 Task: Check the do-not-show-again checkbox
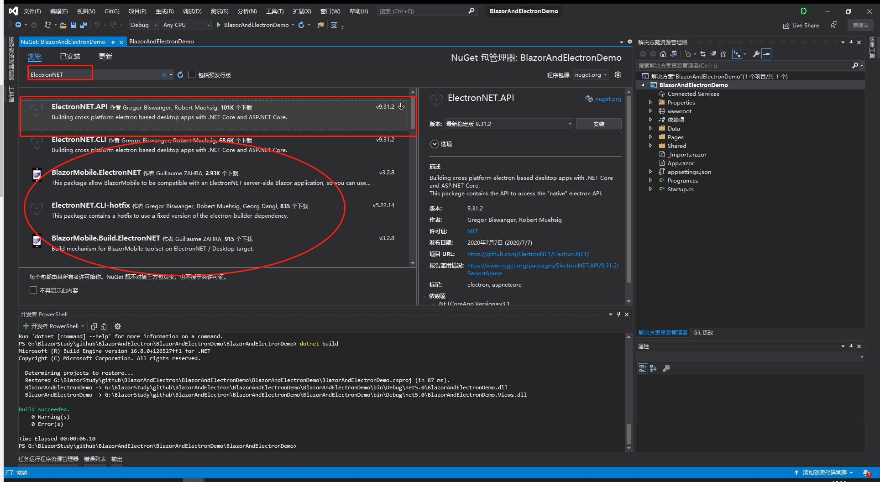point(33,290)
